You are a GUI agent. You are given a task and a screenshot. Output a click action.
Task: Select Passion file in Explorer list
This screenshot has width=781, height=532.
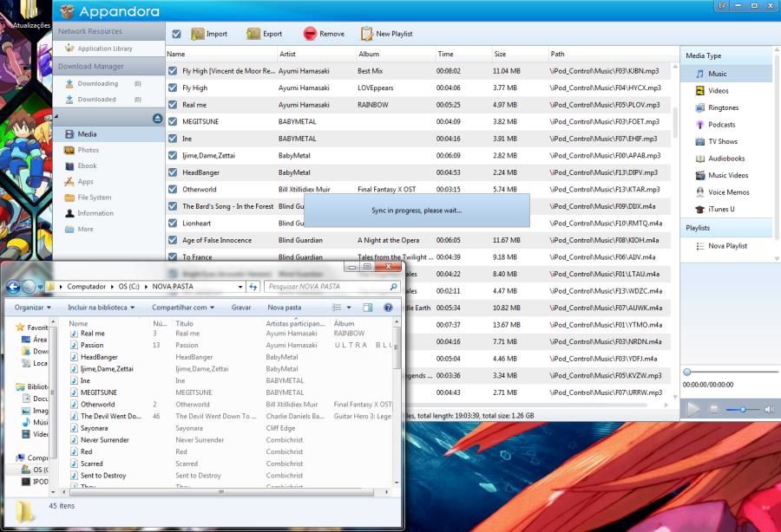92,345
